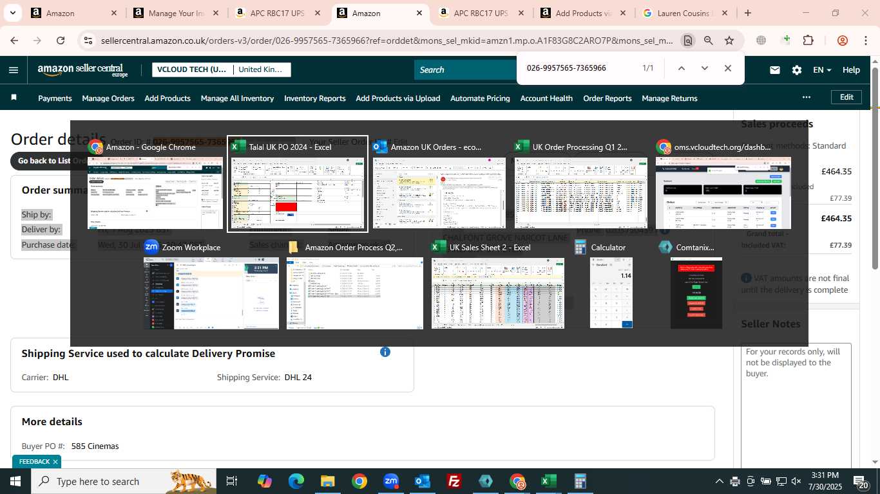880x494 pixels.
Task: Go to next find result
Action: 704,68
